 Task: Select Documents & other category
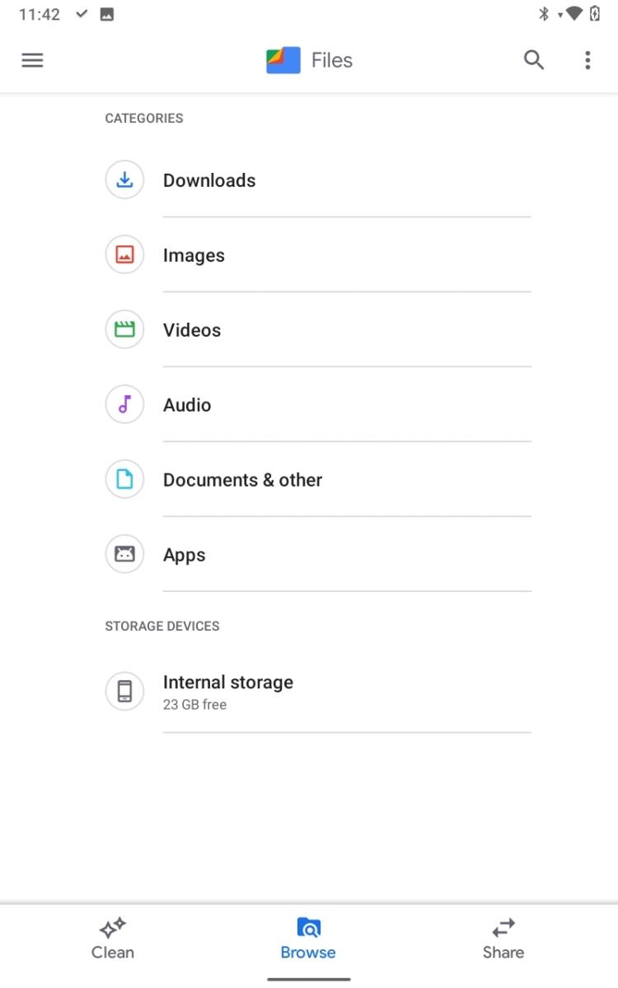point(242,480)
